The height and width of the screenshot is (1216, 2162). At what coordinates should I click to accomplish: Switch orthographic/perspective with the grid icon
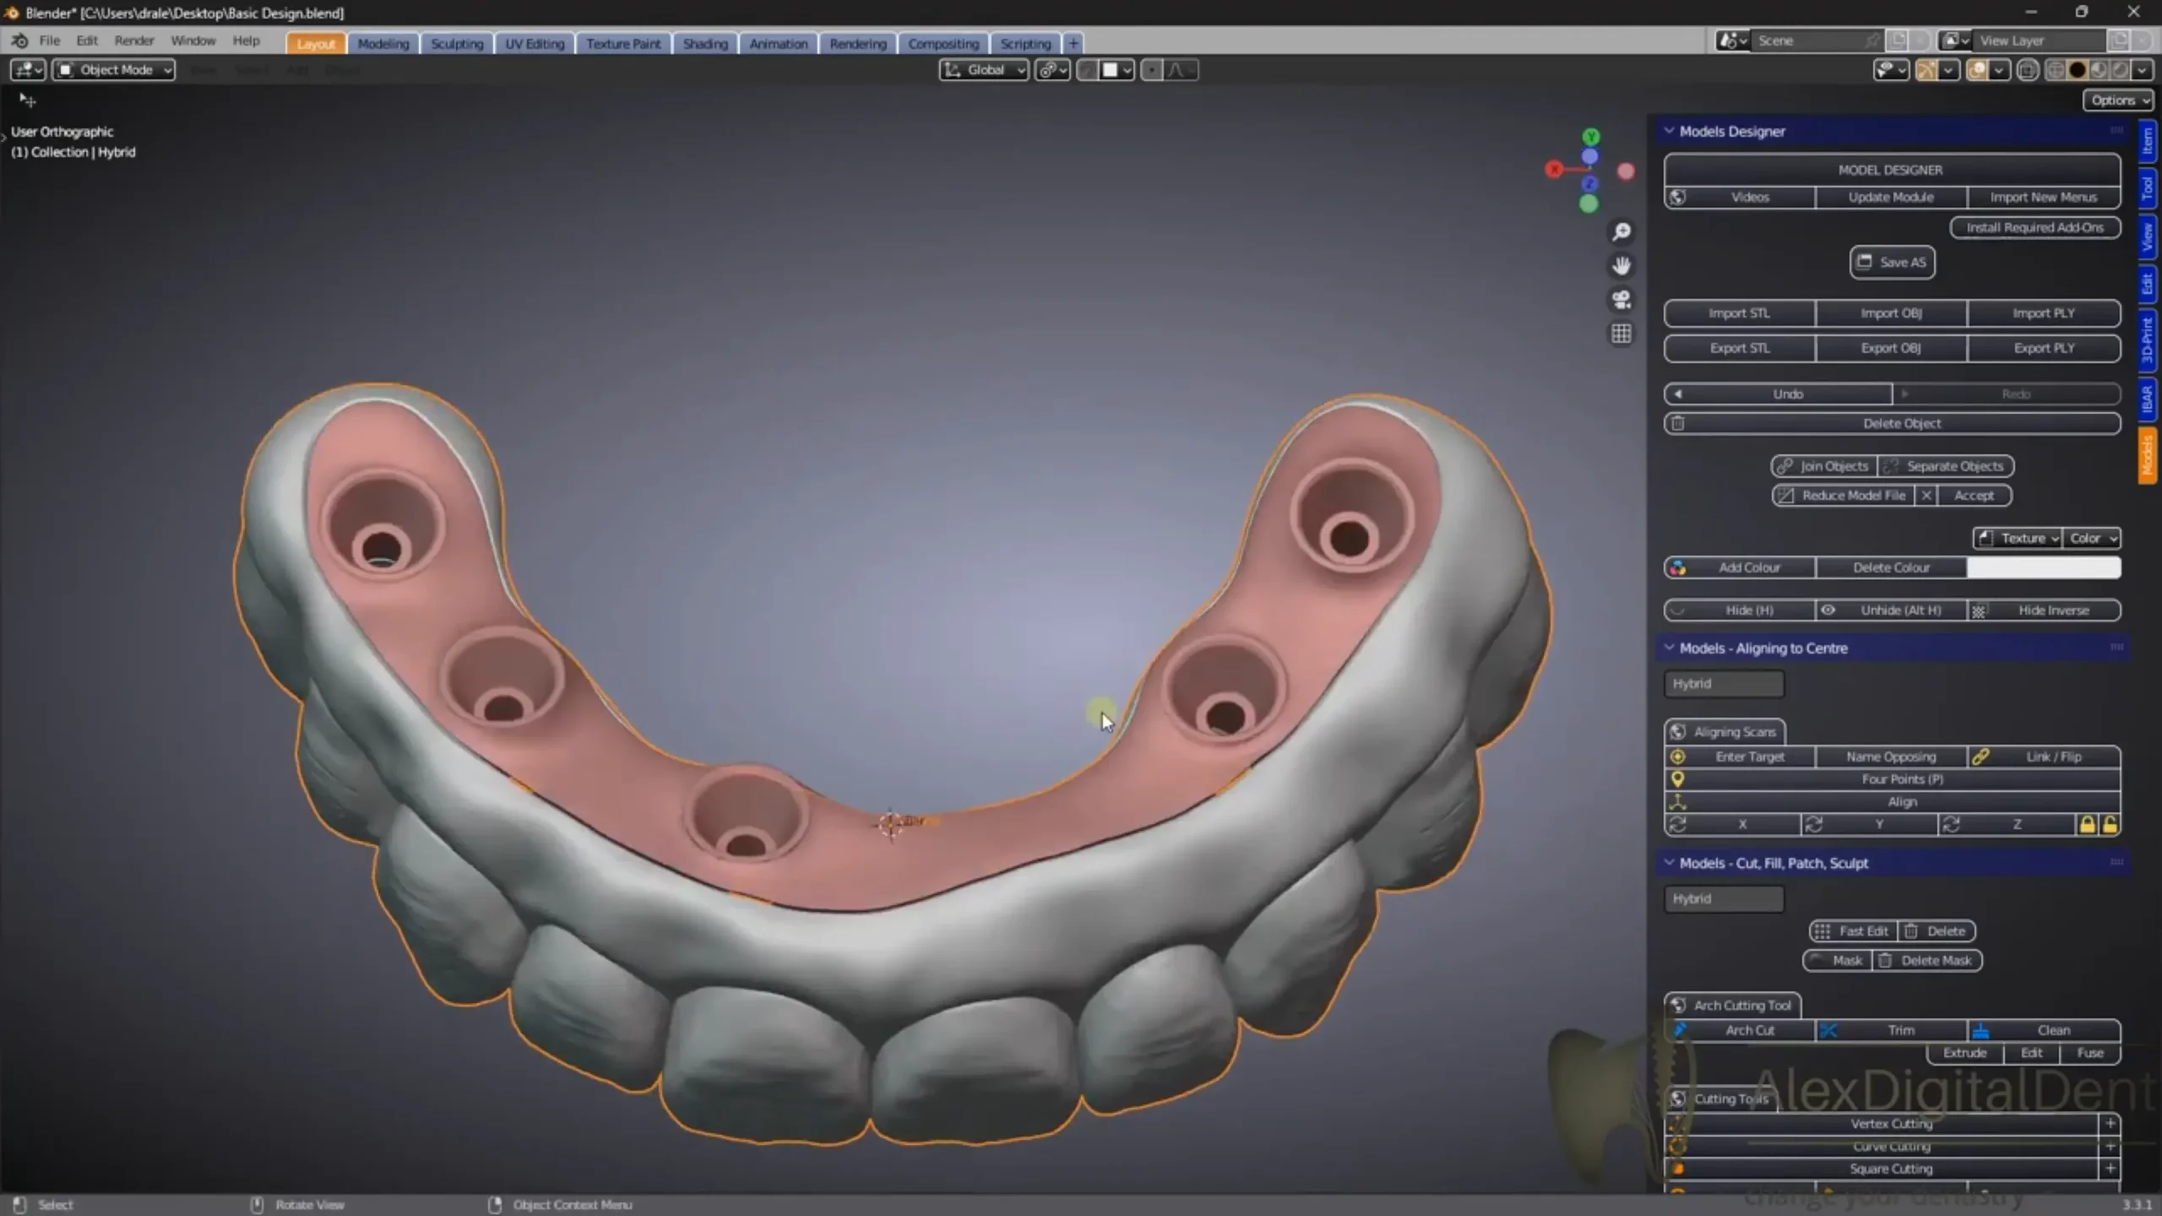pyautogui.click(x=1621, y=334)
